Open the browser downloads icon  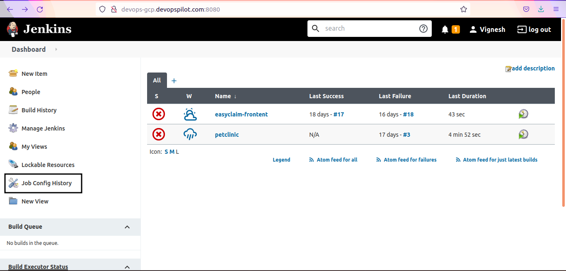tap(541, 9)
